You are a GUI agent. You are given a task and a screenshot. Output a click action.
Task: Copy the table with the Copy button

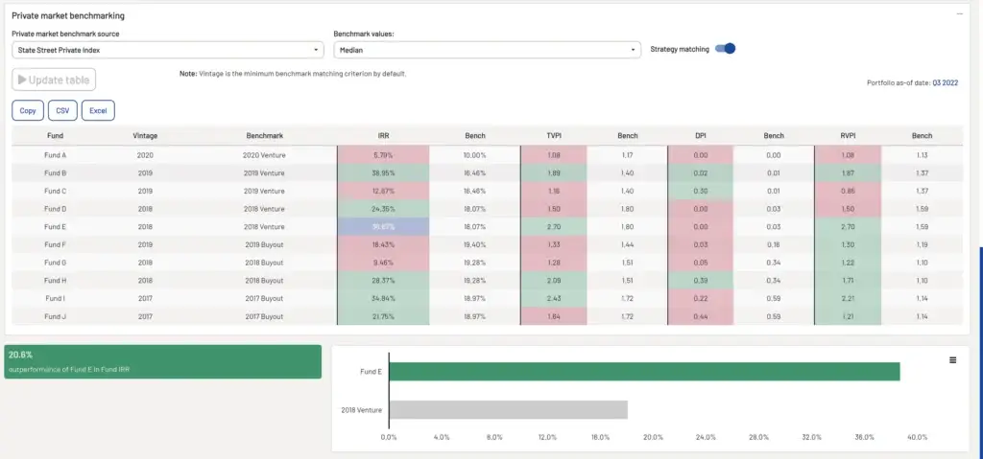pyautogui.click(x=28, y=110)
